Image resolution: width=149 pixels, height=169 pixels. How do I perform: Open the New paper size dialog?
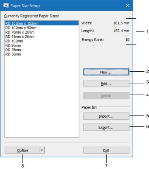click(x=106, y=72)
